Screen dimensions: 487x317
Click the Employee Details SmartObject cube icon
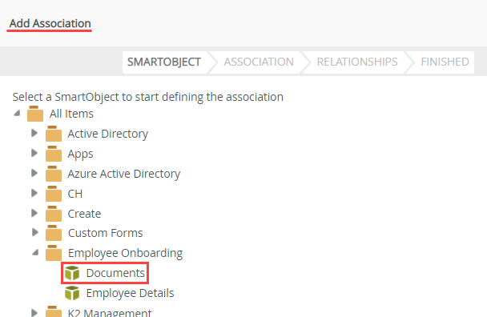click(72, 293)
